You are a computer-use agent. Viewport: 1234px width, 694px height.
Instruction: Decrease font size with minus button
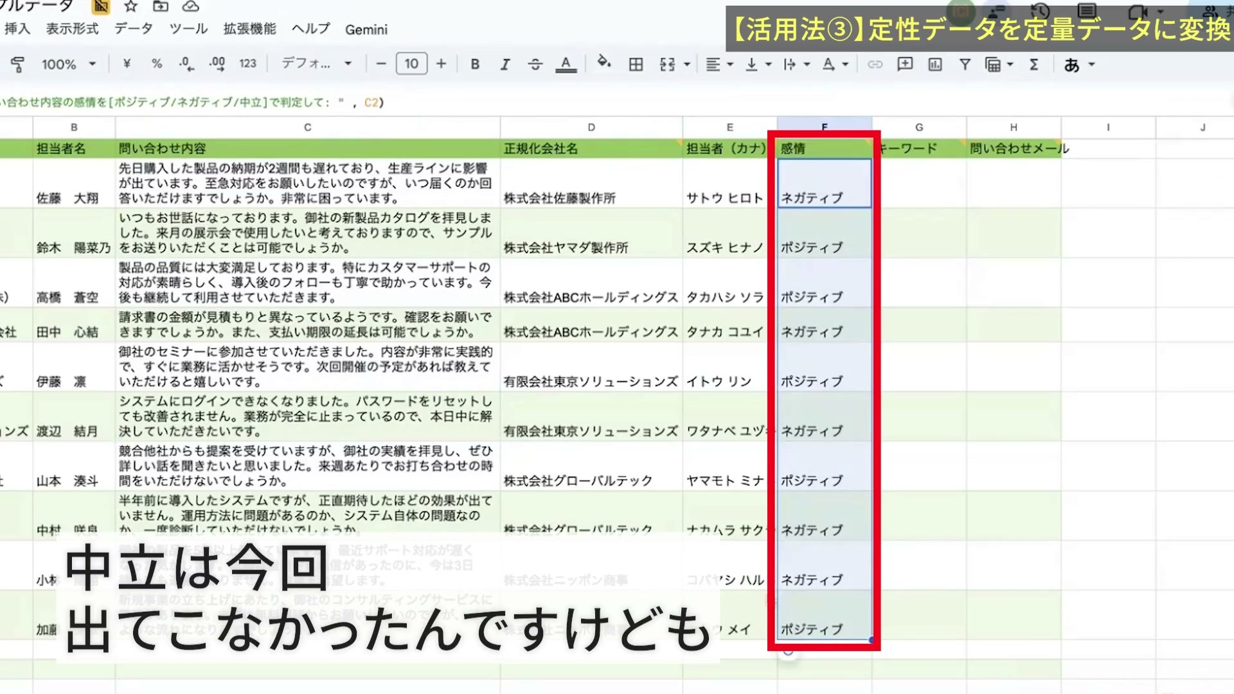click(x=381, y=64)
